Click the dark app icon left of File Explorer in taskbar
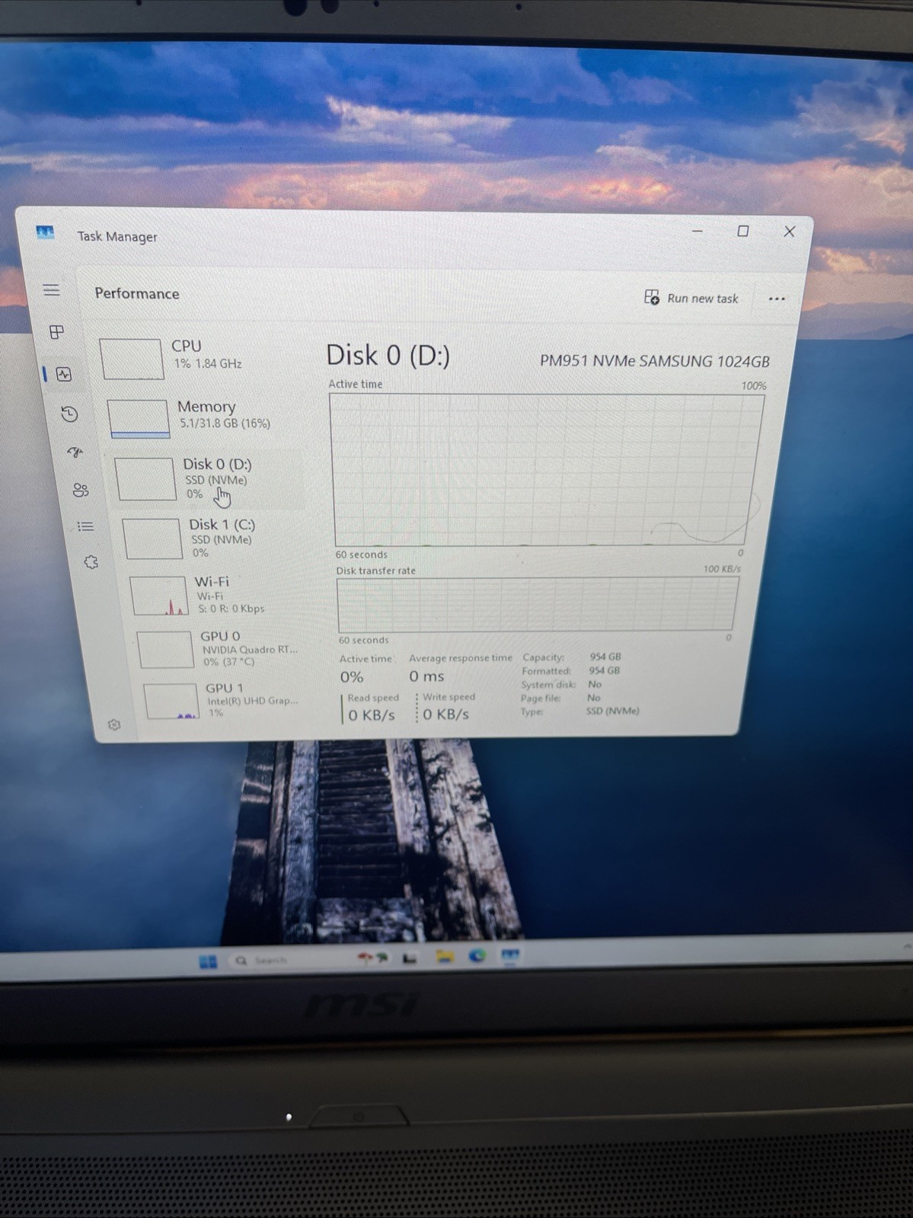Image resolution: width=913 pixels, height=1218 pixels. pos(410,958)
